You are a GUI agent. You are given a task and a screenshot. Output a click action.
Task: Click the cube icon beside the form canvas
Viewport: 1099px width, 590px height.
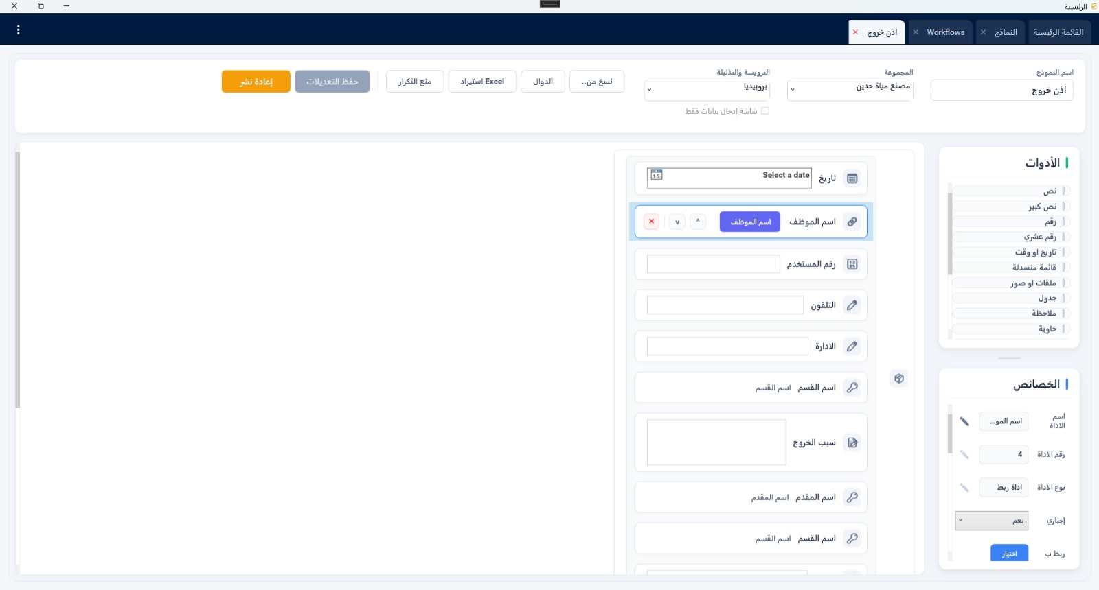[x=899, y=378]
